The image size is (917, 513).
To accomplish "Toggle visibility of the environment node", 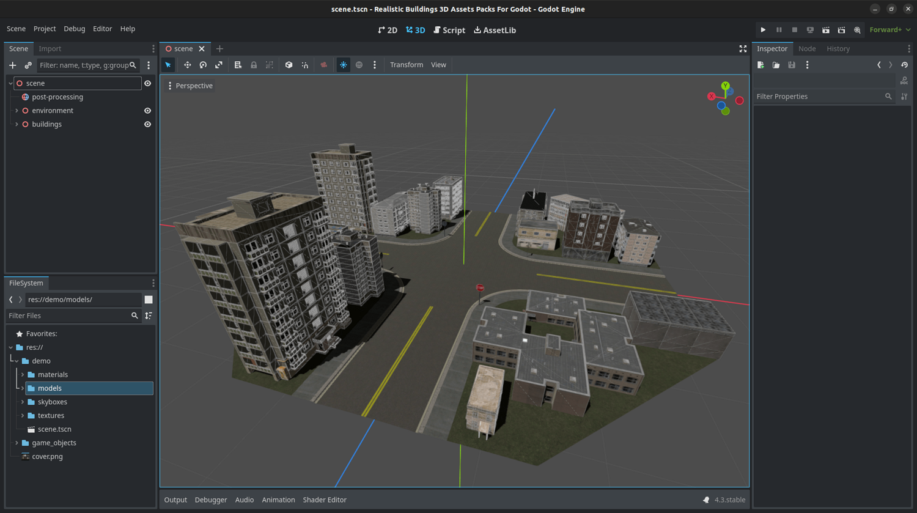I will click(x=147, y=111).
